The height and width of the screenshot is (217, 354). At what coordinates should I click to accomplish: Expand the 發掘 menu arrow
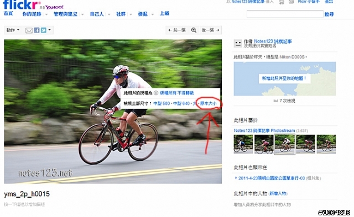point(153,14)
